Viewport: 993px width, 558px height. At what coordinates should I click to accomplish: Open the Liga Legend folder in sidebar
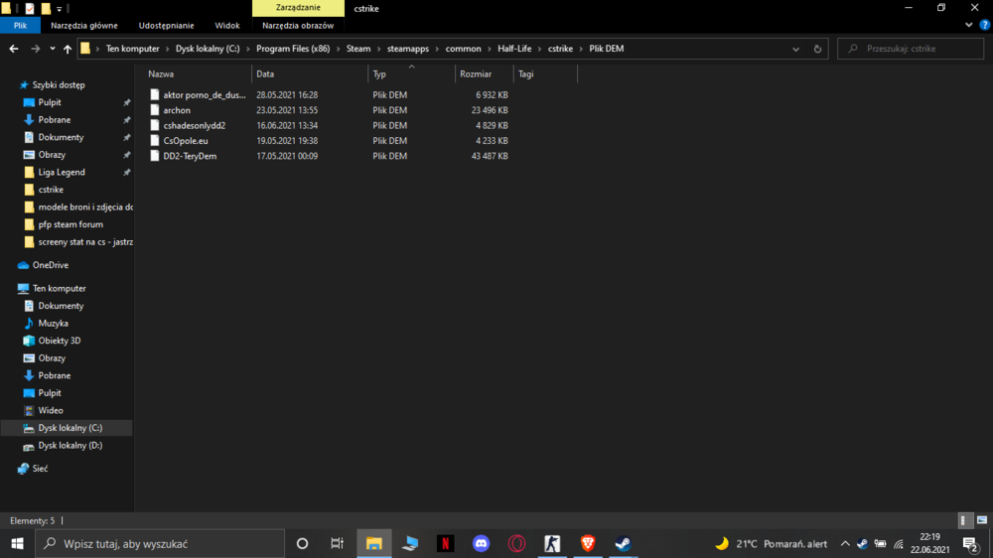click(x=61, y=173)
